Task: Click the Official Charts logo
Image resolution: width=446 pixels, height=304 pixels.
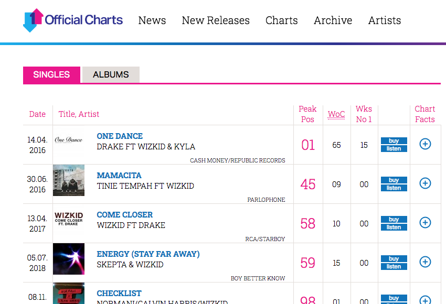Action: pos(73,20)
